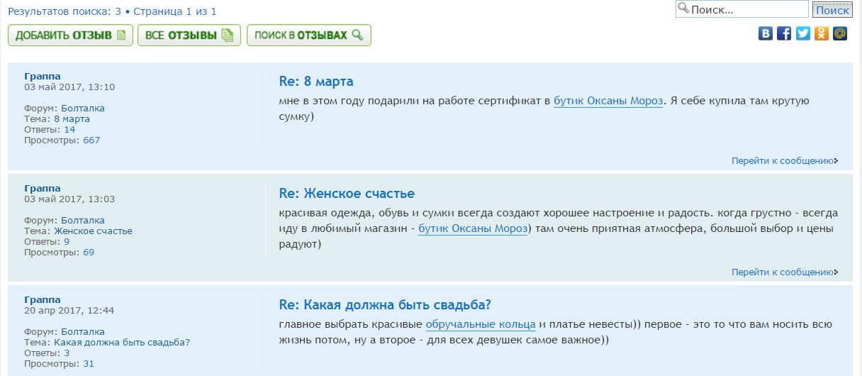The image size is (862, 376).
Task: Click views count '667'
Action: coord(91,140)
